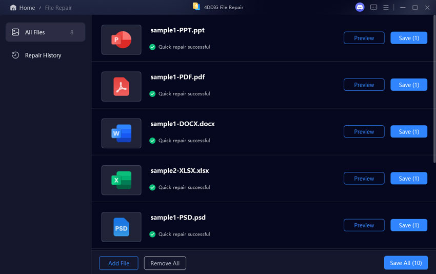
Task: Select the file name sample2-XLSX.xlsx
Action: pos(180,170)
